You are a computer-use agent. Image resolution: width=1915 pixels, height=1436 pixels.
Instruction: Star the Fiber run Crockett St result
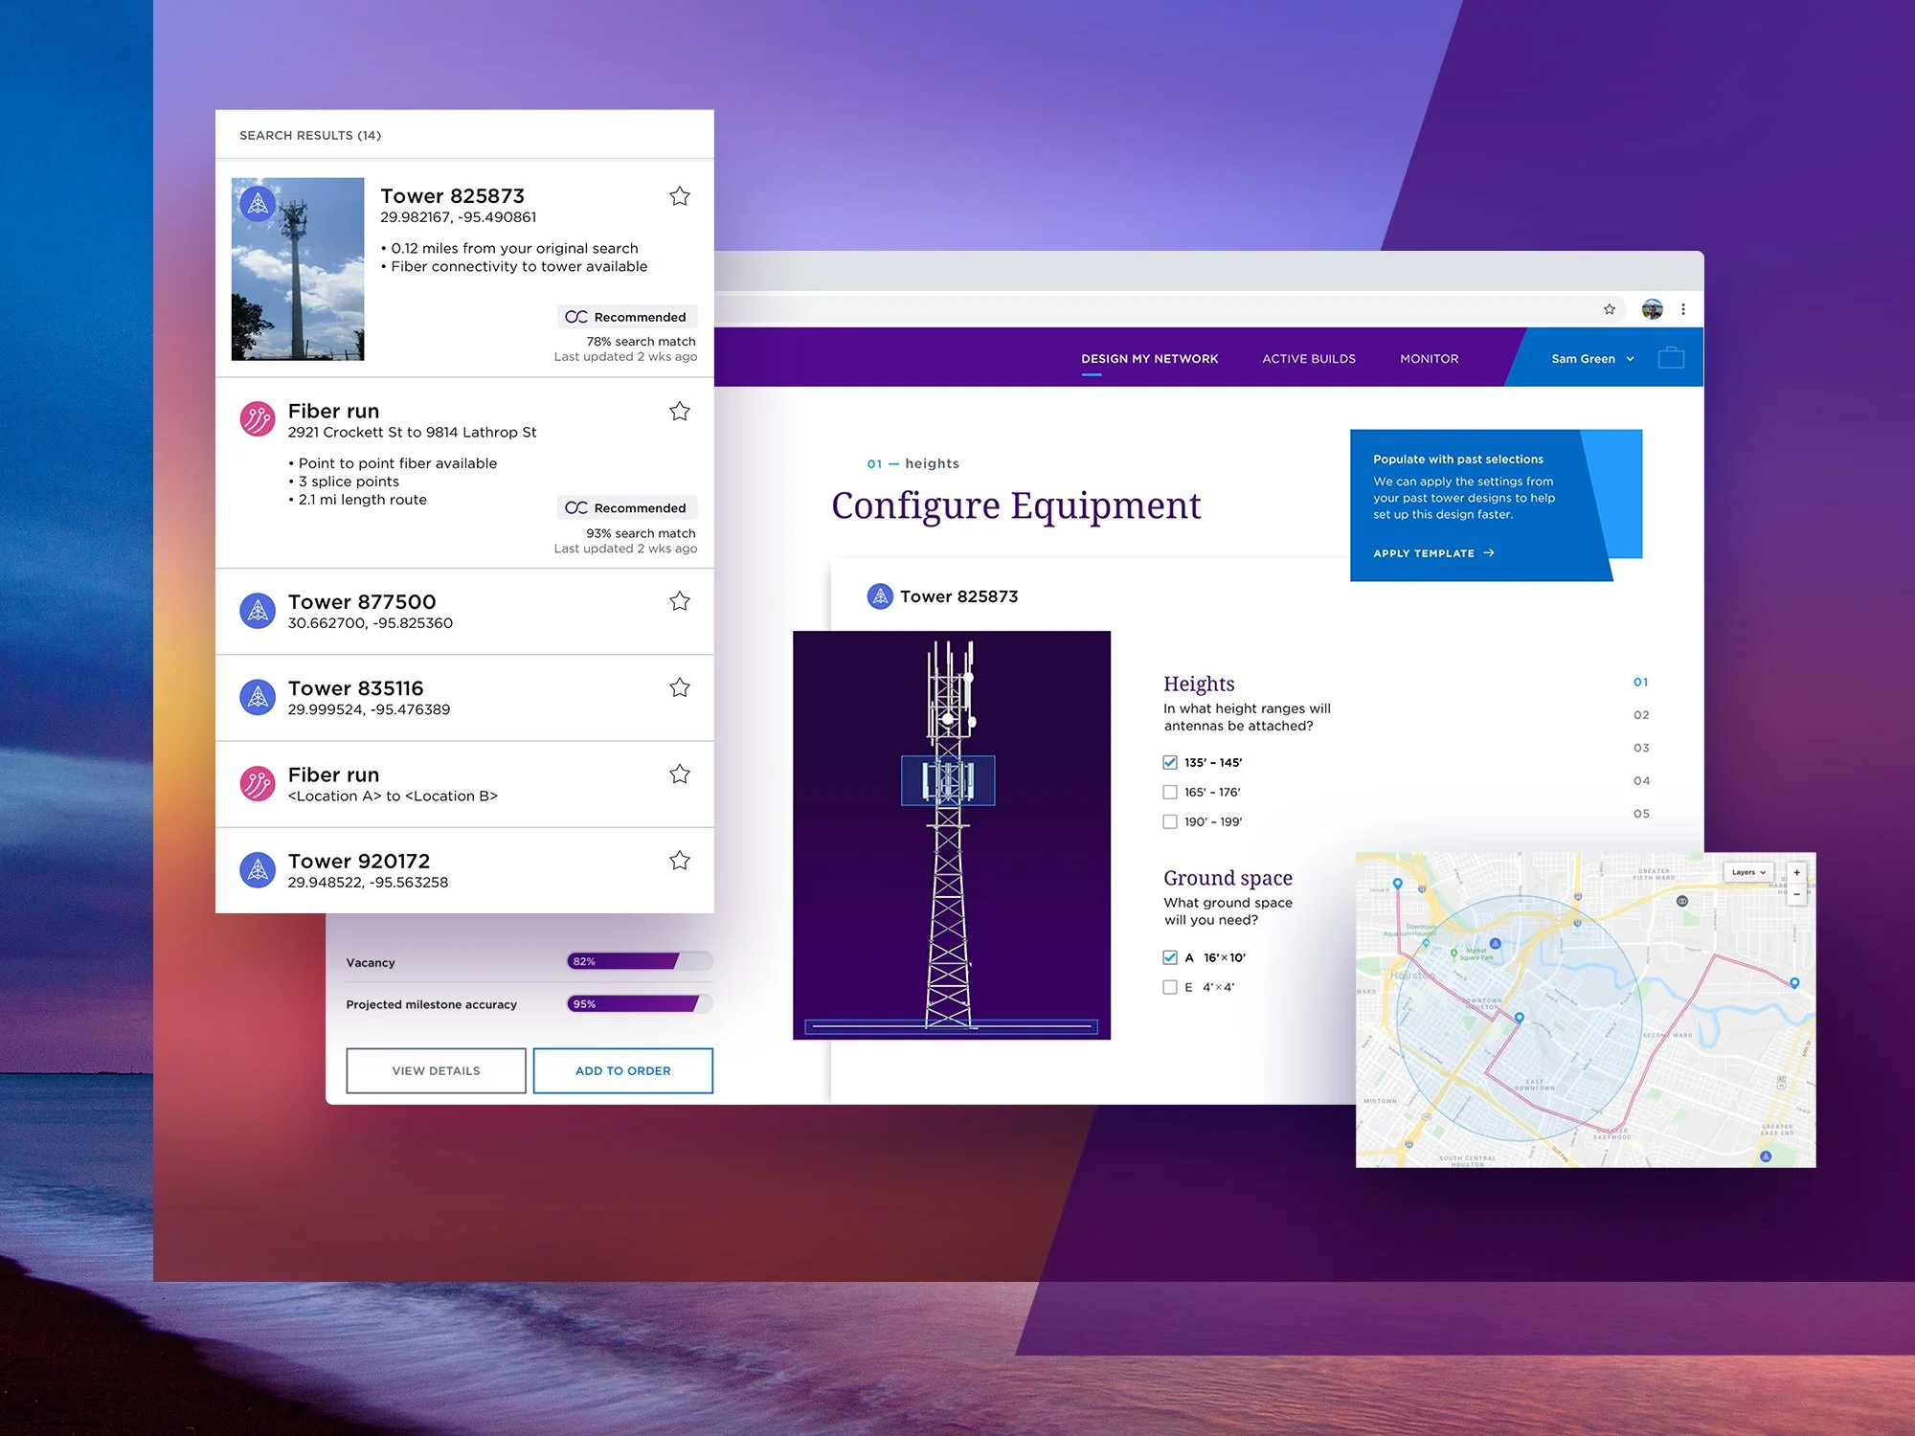[680, 412]
